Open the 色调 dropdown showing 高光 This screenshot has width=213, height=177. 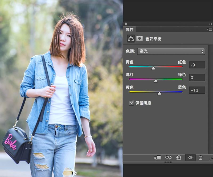coord(171,51)
